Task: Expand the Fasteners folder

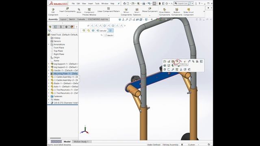Action: click(x=49, y=97)
